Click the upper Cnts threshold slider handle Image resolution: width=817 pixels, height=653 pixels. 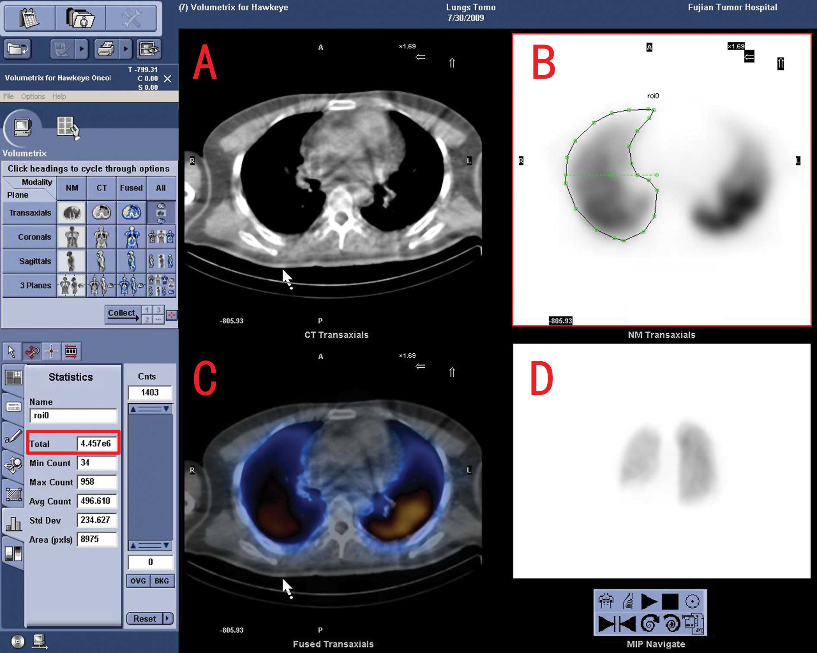pyautogui.click(x=150, y=409)
